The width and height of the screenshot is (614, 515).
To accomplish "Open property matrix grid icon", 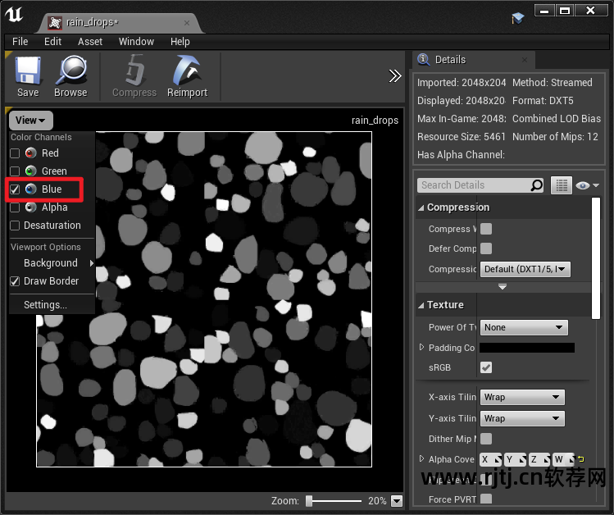I will (x=562, y=185).
